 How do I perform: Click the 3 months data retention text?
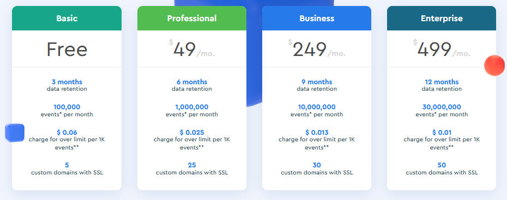click(x=67, y=85)
